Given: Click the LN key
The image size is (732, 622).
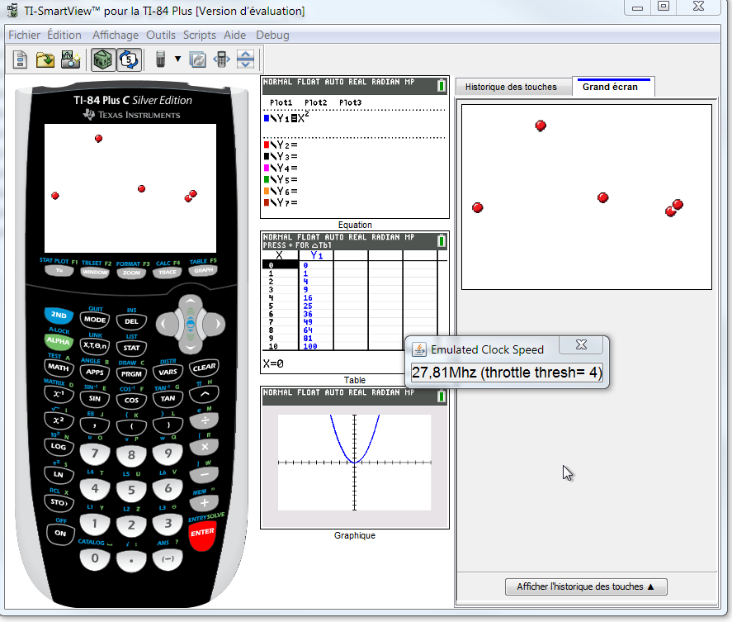Looking at the screenshot, I should click(x=59, y=474).
